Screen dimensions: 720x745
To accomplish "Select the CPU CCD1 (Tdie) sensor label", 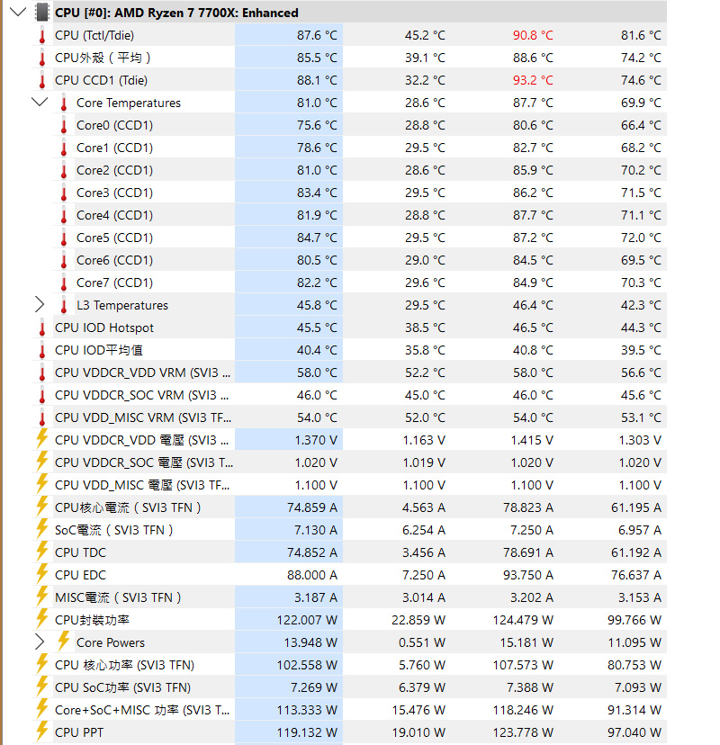I will coord(101,80).
